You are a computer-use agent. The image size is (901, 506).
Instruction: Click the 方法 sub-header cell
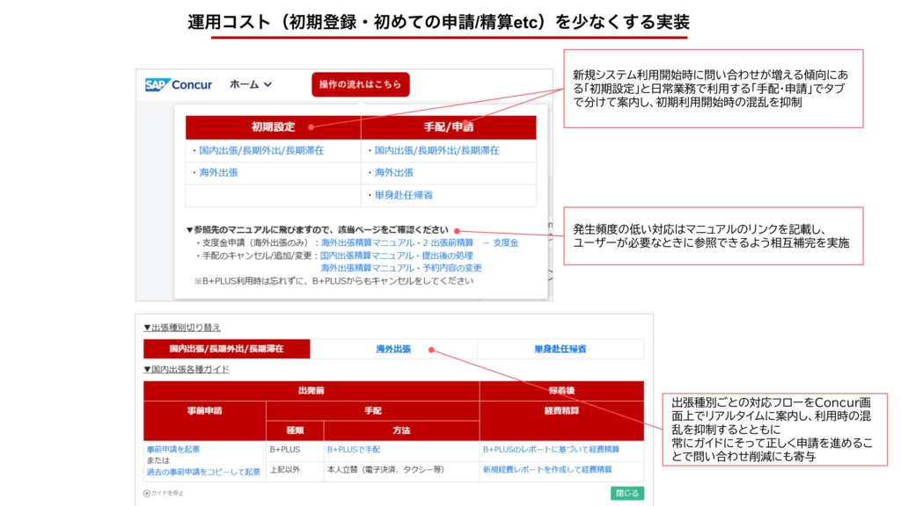401,430
